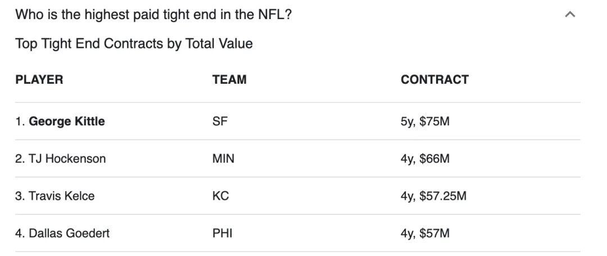The width and height of the screenshot is (607, 256).
Task: Click the 4y, $57M contract value
Action: tap(425, 233)
